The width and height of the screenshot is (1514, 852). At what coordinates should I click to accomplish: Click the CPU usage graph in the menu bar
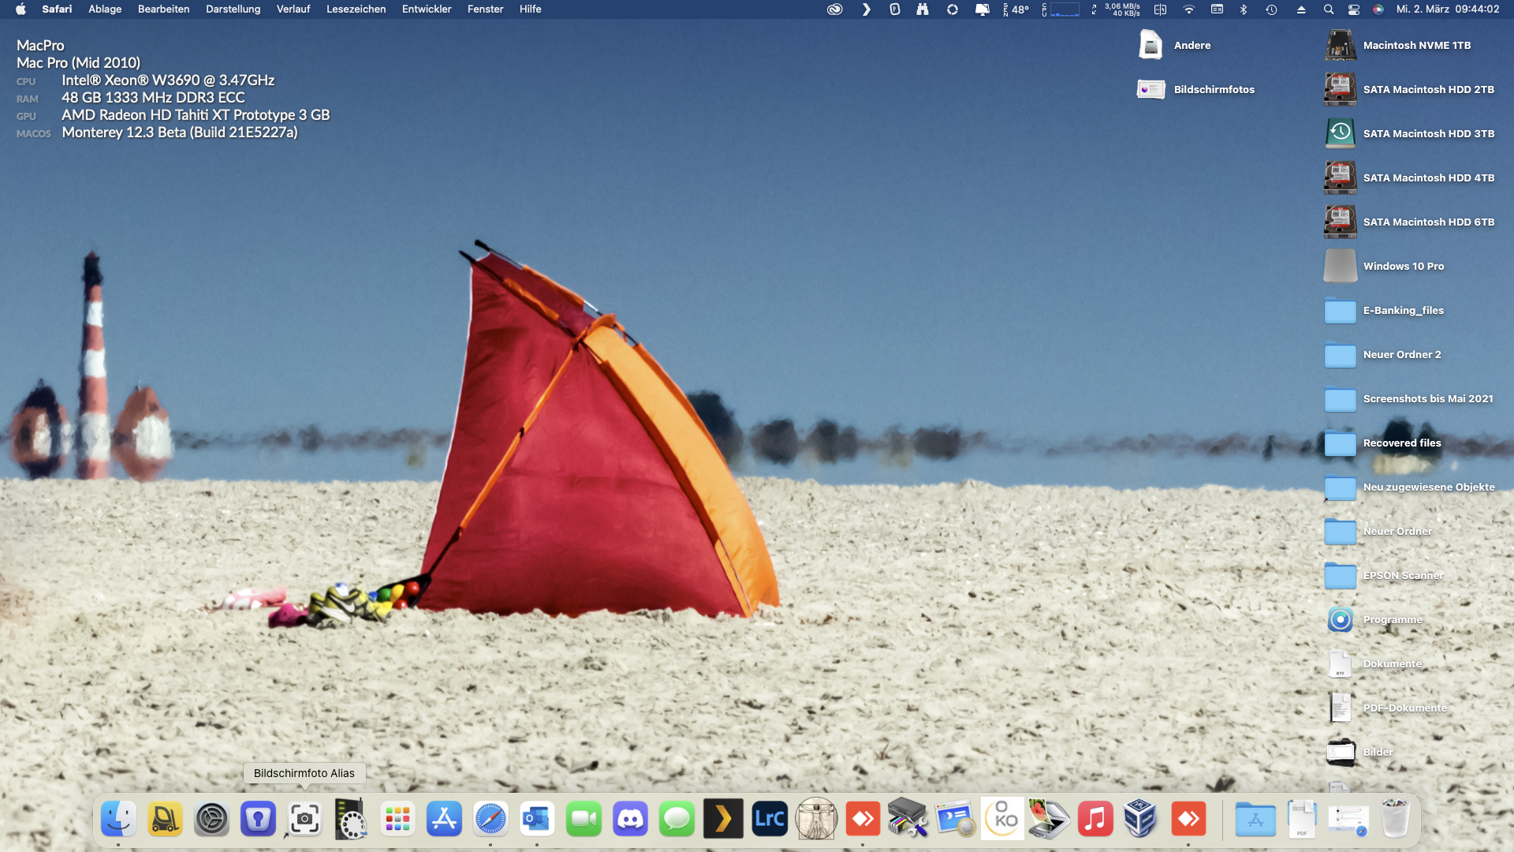[1064, 9]
